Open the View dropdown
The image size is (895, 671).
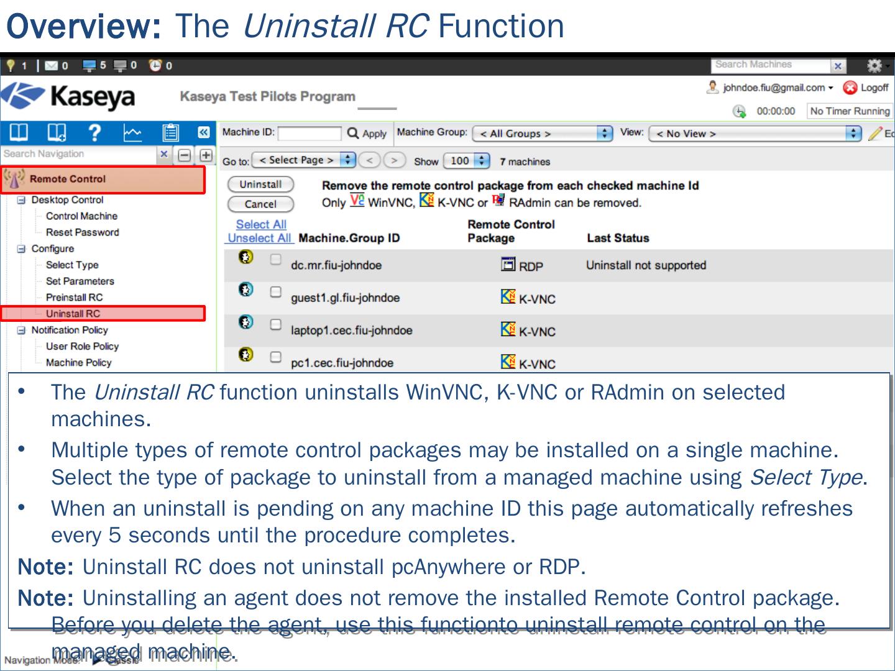coord(755,134)
